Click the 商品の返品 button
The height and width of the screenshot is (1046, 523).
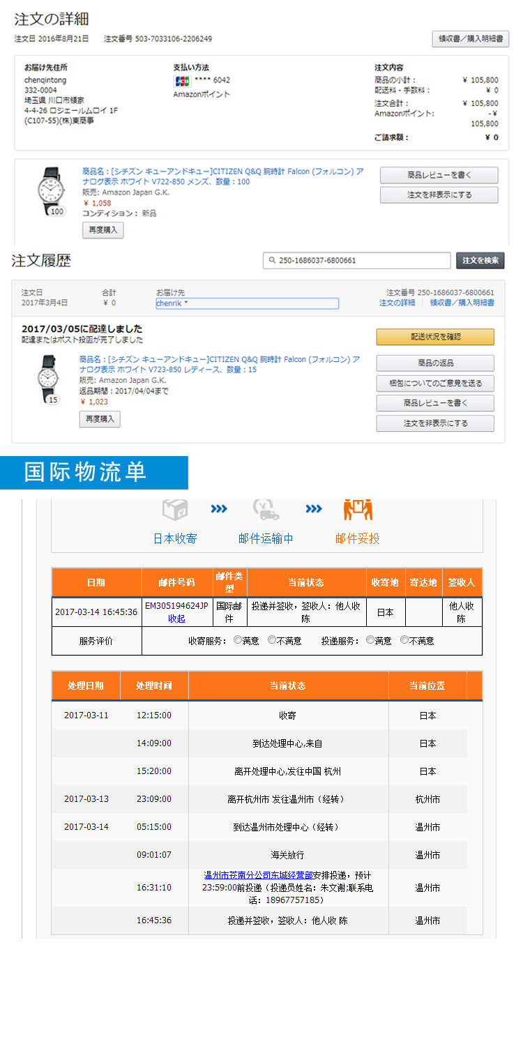435,363
